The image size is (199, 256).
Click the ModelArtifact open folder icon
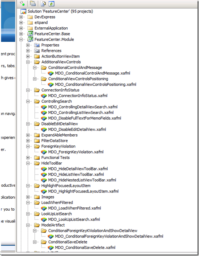tap(37, 225)
